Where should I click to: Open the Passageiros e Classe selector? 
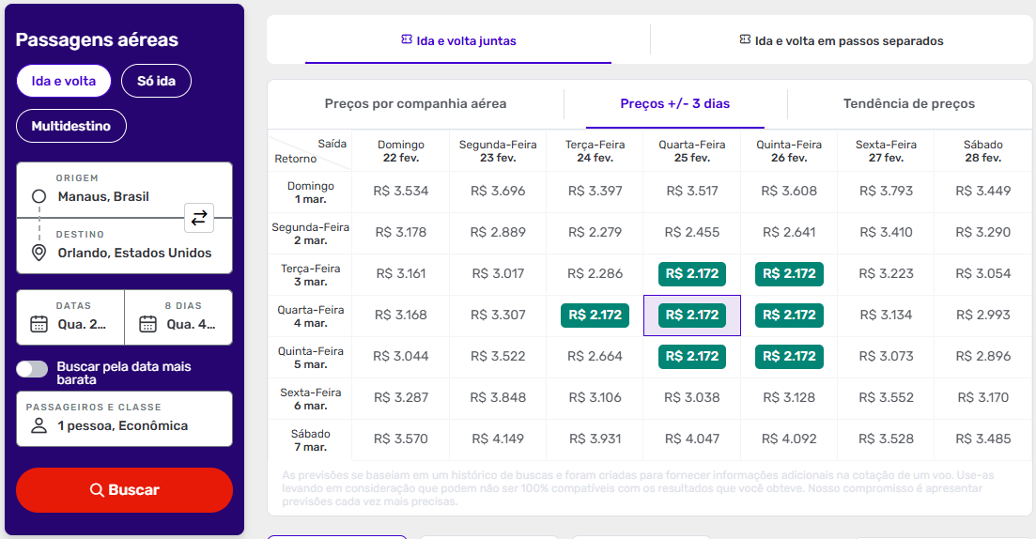click(x=124, y=419)
